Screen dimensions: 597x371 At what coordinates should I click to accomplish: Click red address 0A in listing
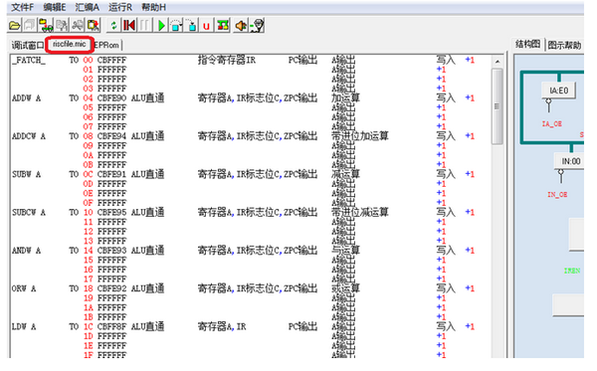point(88,155)
